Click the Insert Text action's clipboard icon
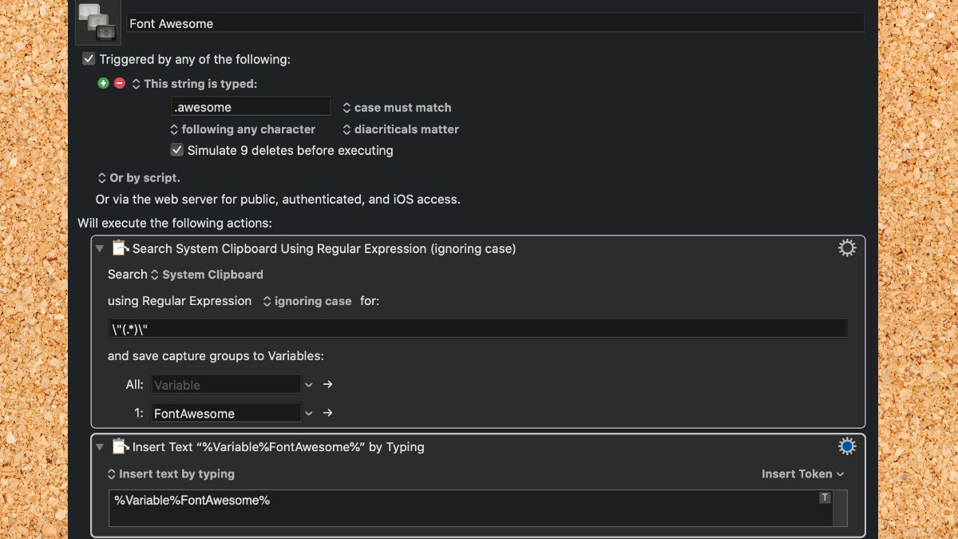958x539 pixels. click(120, 446)
